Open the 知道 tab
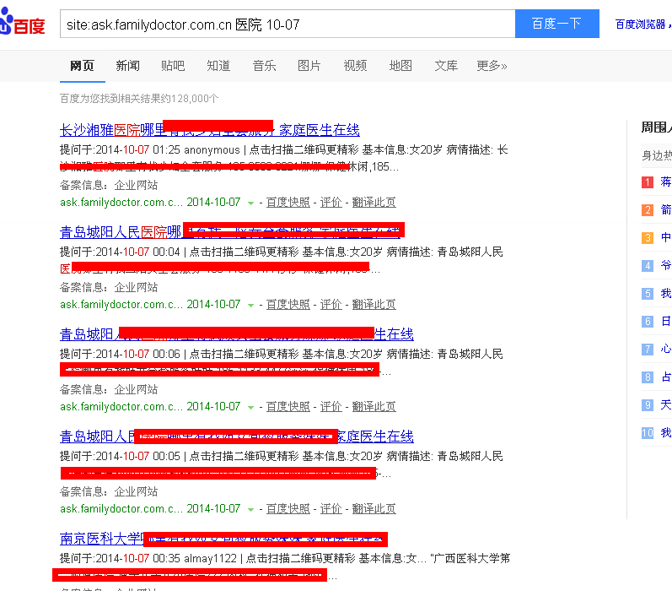Viewport: 672px width, 591px height. pos(218,66)
